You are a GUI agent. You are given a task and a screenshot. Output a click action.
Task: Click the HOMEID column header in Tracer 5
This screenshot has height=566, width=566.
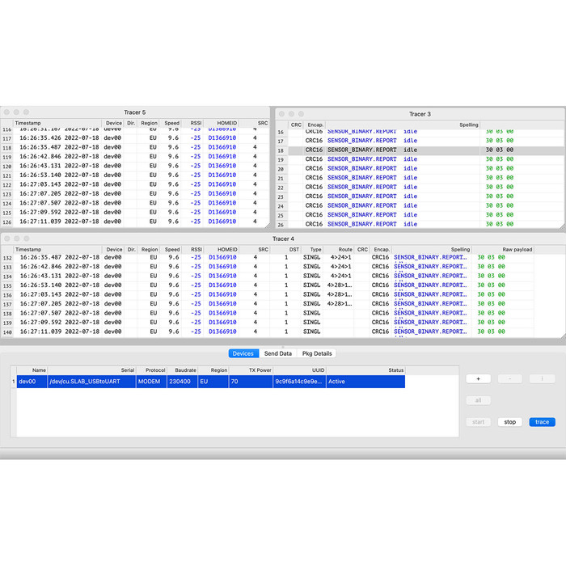(227, 124)
